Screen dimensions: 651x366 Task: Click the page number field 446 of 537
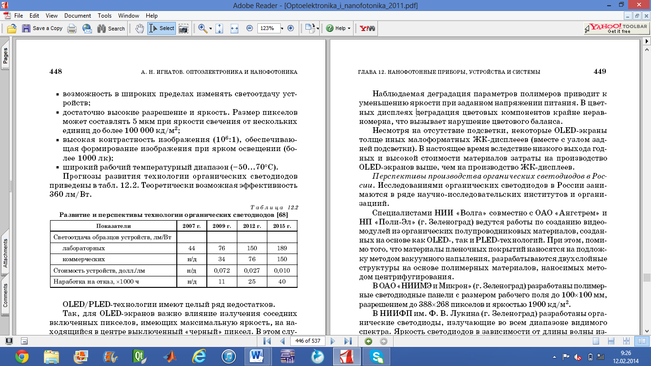pyautogui.click(x=307, y=341)
